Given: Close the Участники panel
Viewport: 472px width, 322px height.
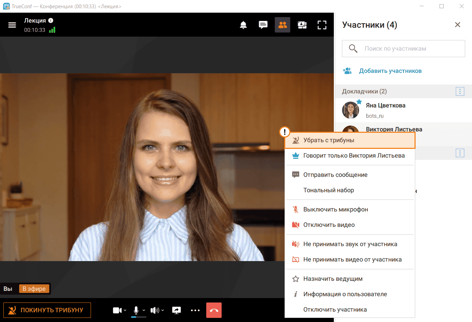Looking at the screenshot, I should pyautogui.click(x=458, y=25).
